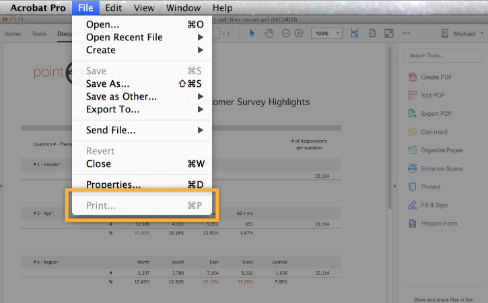Expand the Create submenu
The height and width of the screenshot is (303, 488).
point(142,50)
